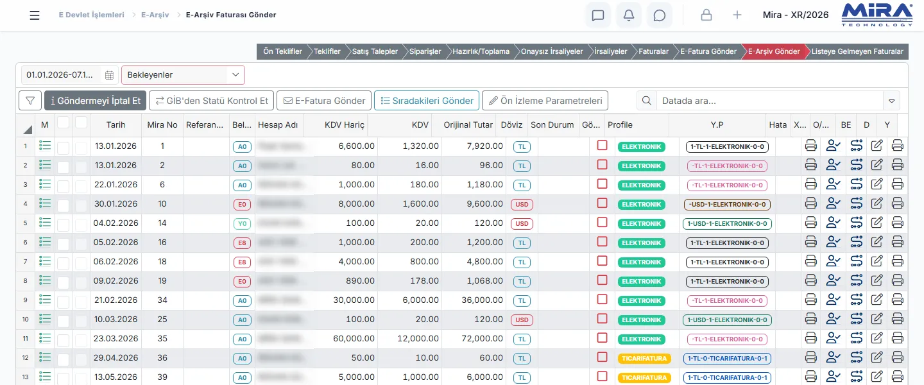Viewport: 924px width, 385px height.
Task: Open the notifications bell
Action: [629, 15]
